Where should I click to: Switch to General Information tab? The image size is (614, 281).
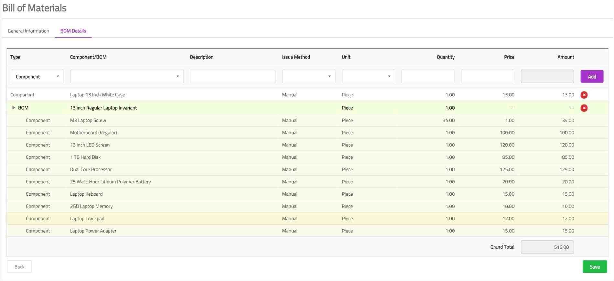28,31
